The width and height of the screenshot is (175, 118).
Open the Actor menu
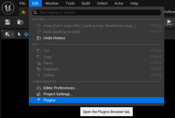pyautogui.click(x=119, y=3)
